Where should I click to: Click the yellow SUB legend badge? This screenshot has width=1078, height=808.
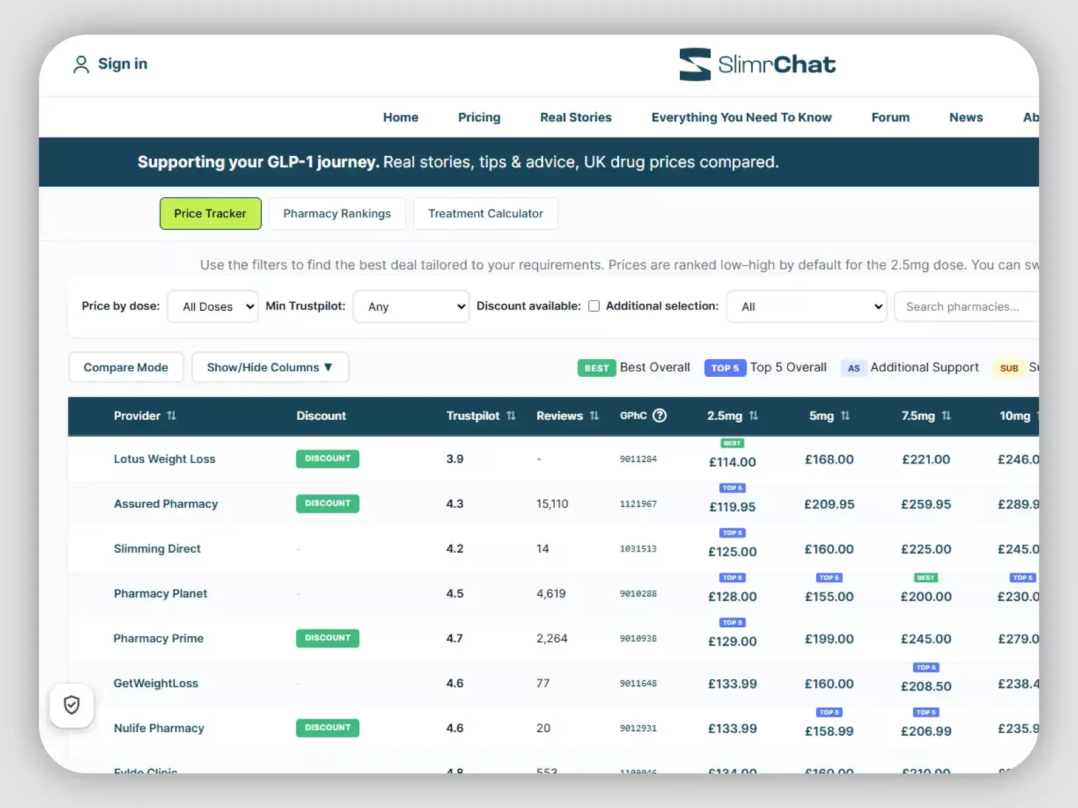click(1009, 368)
